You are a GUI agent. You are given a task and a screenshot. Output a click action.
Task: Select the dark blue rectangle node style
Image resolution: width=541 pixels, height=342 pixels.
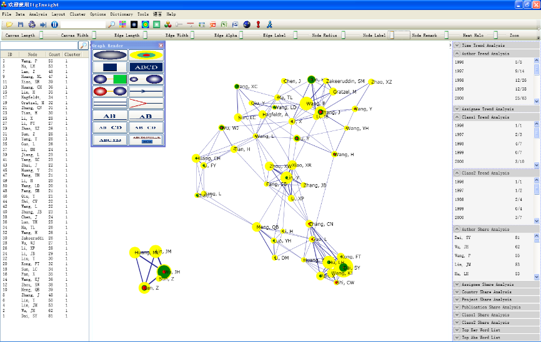click(x=110, y=67)
